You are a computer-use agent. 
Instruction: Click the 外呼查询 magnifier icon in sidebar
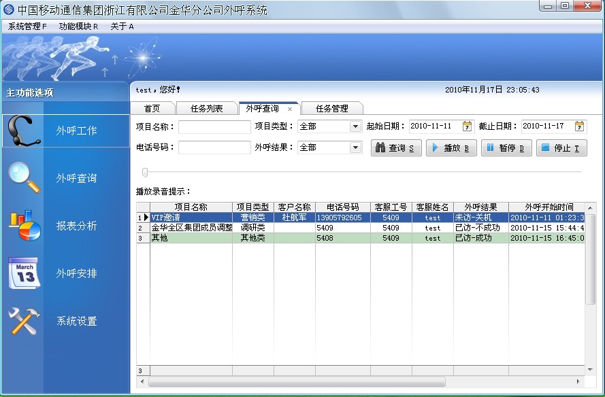click(24, 177)
